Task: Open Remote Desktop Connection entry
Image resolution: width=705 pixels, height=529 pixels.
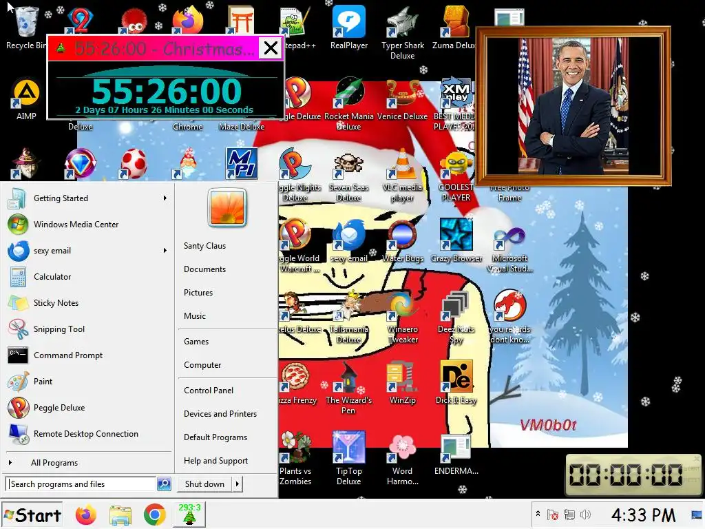Action: click(87, 434)
